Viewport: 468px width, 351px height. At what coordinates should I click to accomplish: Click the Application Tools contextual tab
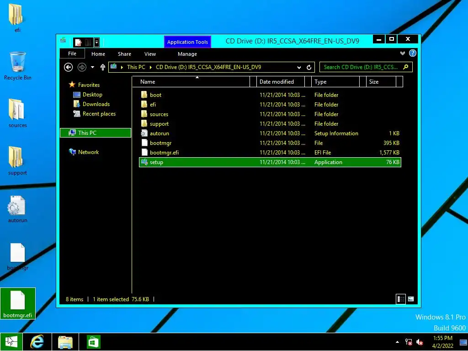(x=187, y=42)
